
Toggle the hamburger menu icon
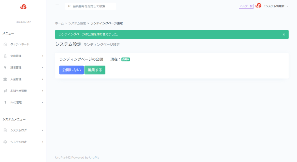(x=57, y=6)
